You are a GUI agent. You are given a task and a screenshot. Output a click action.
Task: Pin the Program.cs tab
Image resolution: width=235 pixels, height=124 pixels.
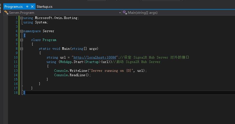tap(27, 7)
